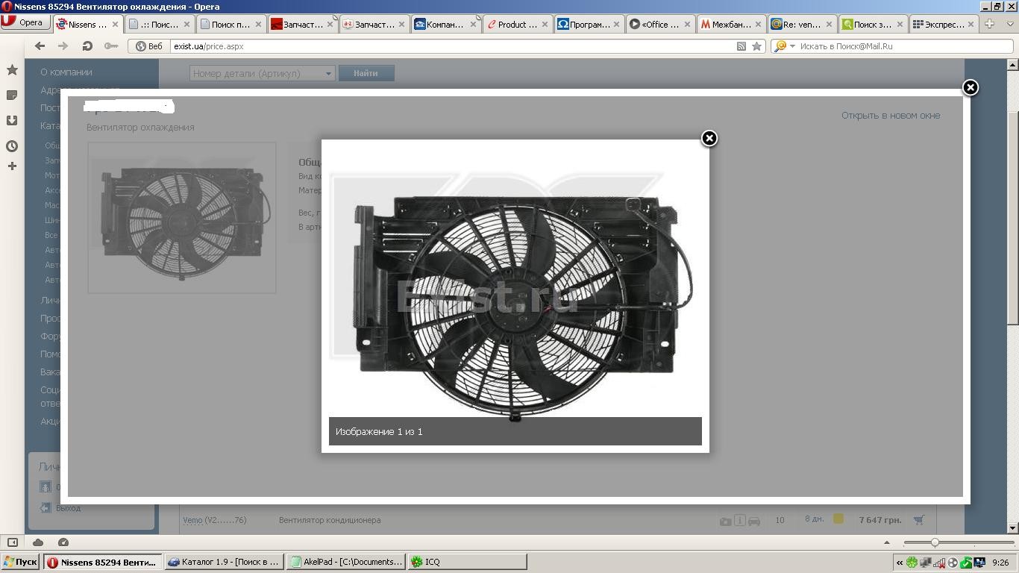Click the reload page button
This screenshot has width=1019, height=573.
(87, 46)
